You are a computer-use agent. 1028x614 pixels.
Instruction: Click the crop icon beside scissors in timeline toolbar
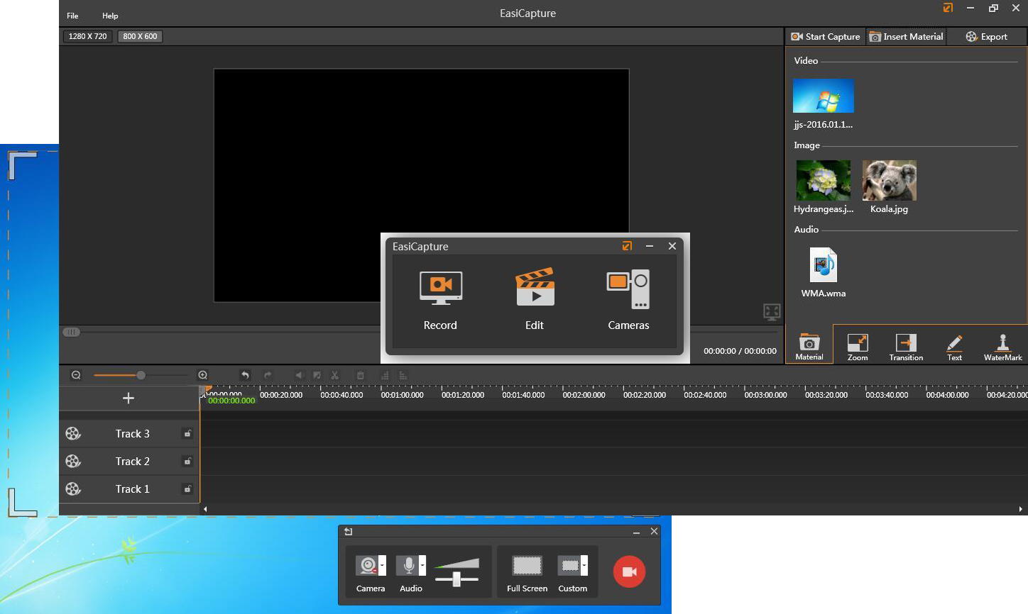click(x=317, y=375)
